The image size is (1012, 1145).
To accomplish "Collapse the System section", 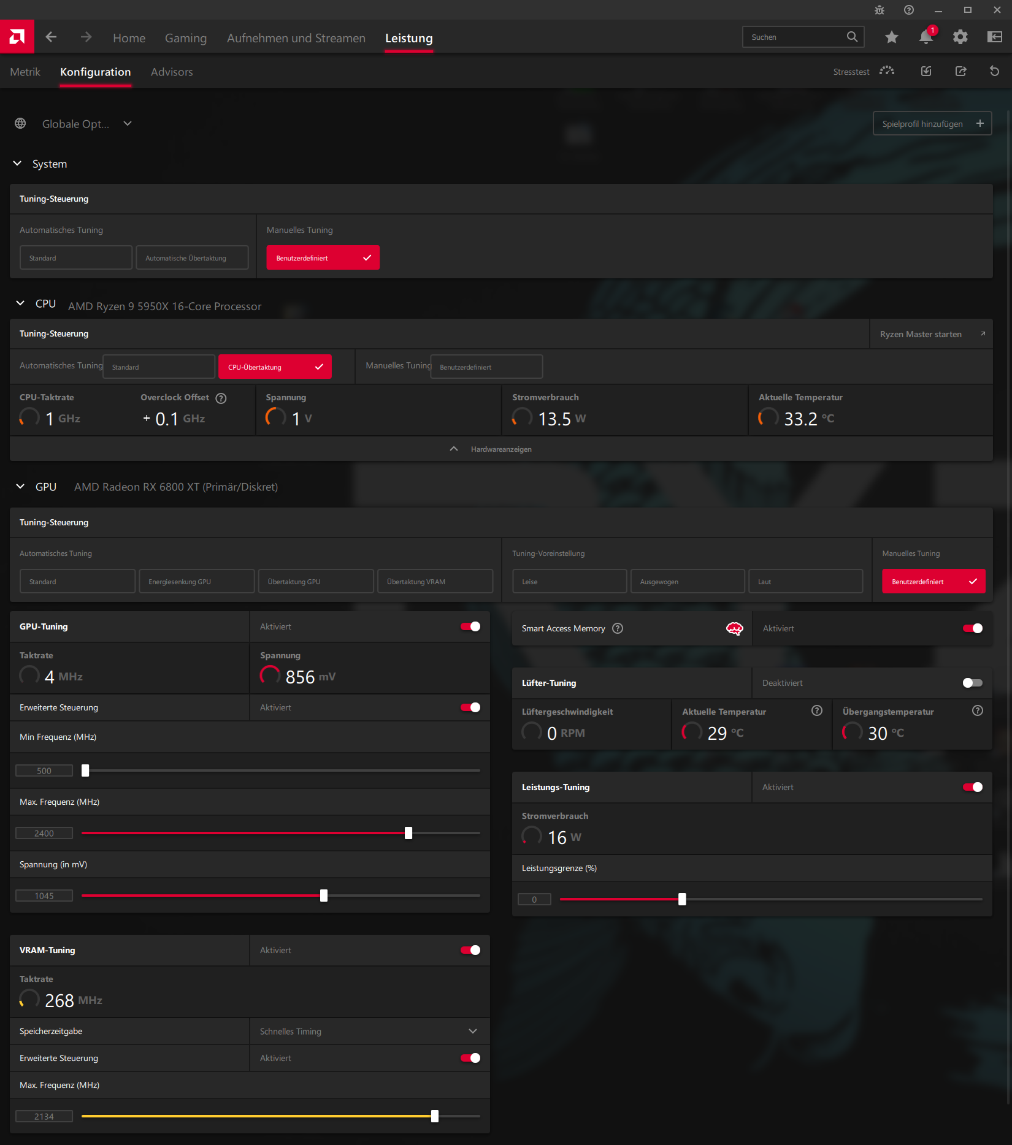I will (18, 164).
